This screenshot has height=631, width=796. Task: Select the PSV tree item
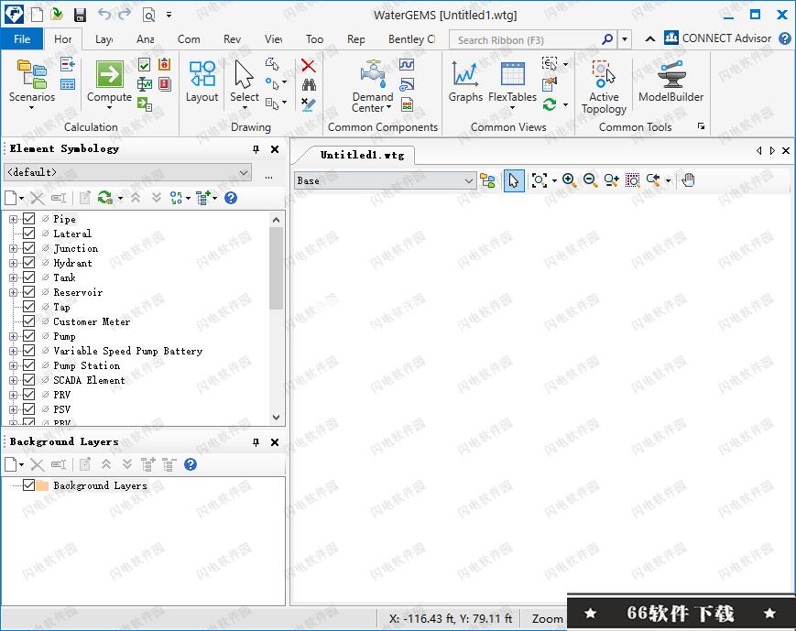pyautogui.click(x=61, y=409)
